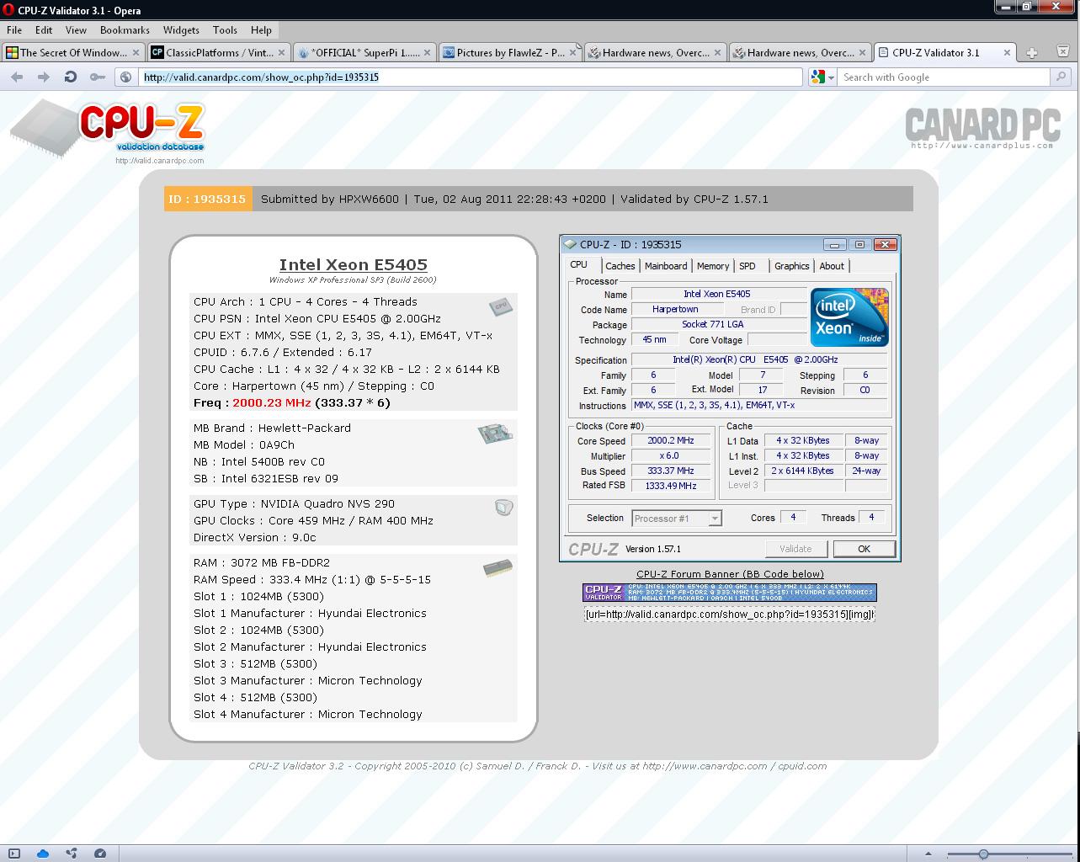This screenshot has width=1080, height=862.
Task: Click the BB code URL text field
Action: pos(729,615)
